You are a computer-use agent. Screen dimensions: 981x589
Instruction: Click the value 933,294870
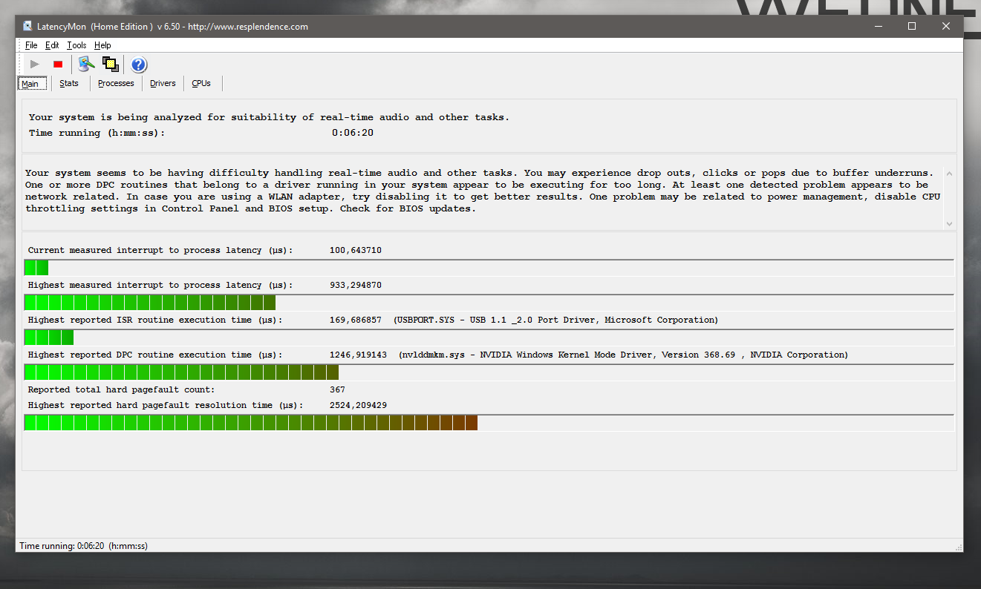pyautogui.click(x=356, y=285)
